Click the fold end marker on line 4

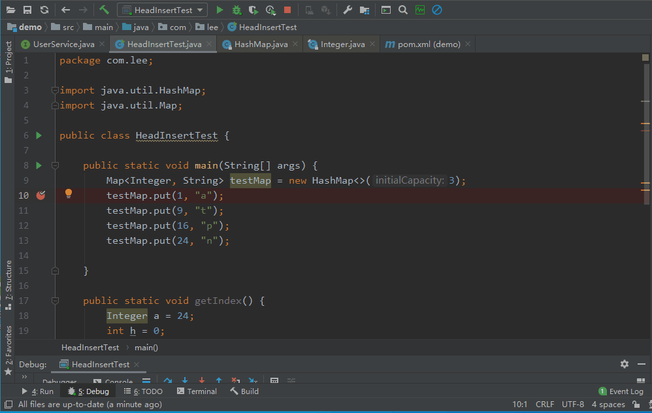(54, 106)
